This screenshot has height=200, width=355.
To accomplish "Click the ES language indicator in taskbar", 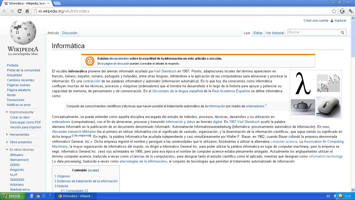I will (328, 196).
